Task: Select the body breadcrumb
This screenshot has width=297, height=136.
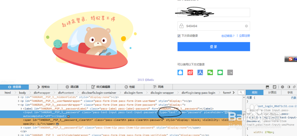Action: coord(22,92)
